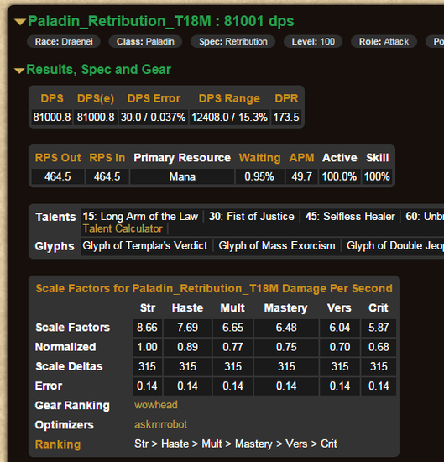Click the Race: Draenei pill
Image resolution: width=444 pixels, height=462 pixels.
64,41
